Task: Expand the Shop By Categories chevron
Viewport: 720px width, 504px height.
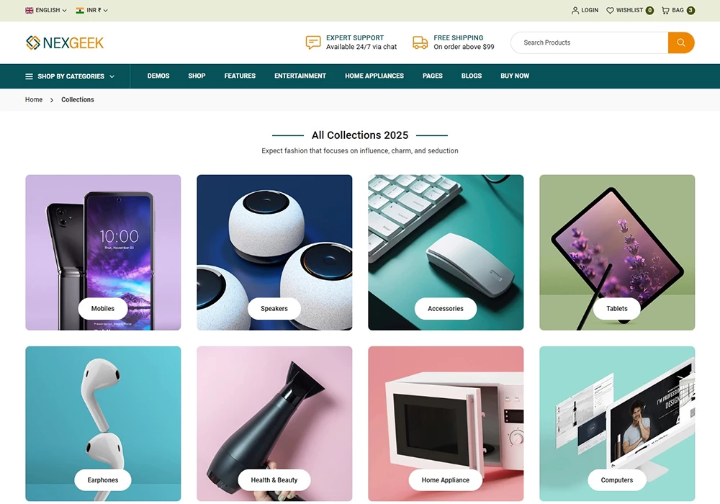Action: [x=112, y=76]
